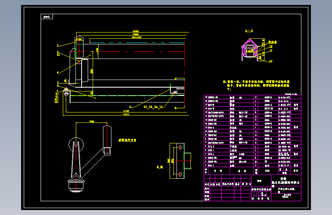332x215 pixels.
Task: Click the 1600 dimension at the top
Action: [x=136, y=31]
